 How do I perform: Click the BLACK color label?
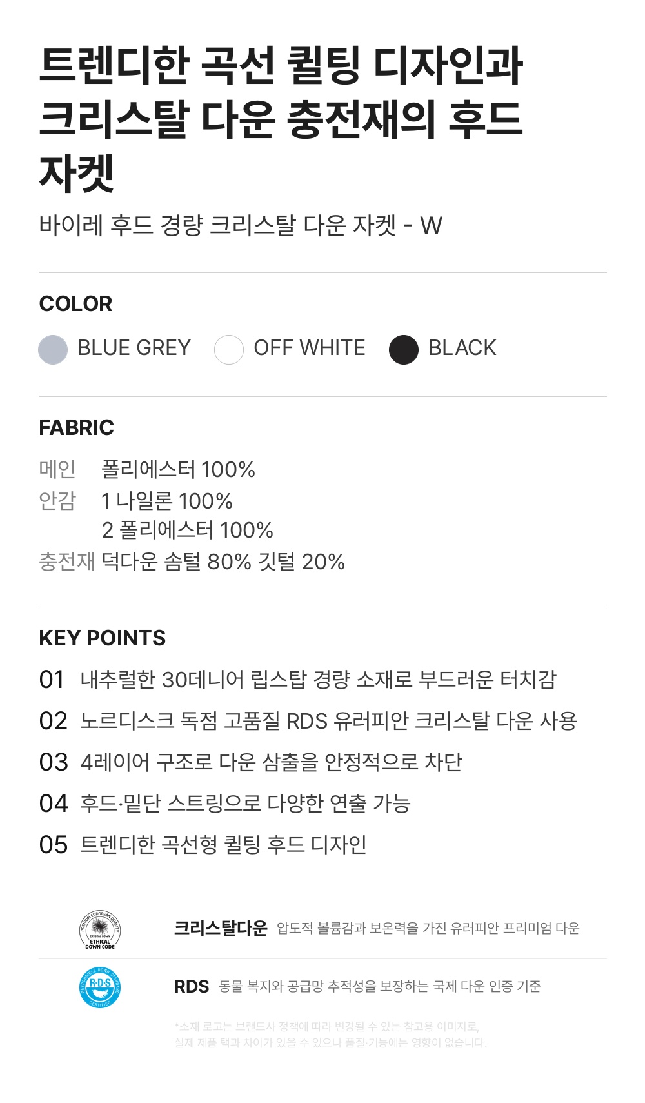(x=462, y=348)
